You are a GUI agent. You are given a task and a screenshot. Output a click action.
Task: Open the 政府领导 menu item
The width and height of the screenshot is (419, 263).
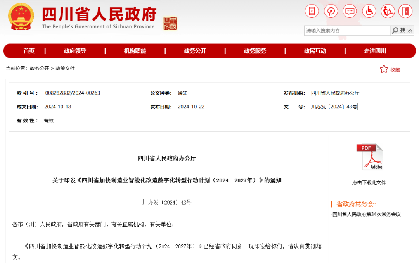[x=75, y=51]
